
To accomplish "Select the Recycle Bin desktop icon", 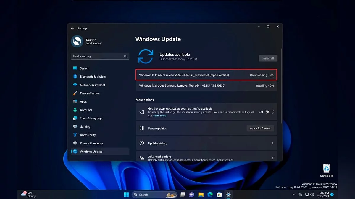I will [x=327, y=170].
